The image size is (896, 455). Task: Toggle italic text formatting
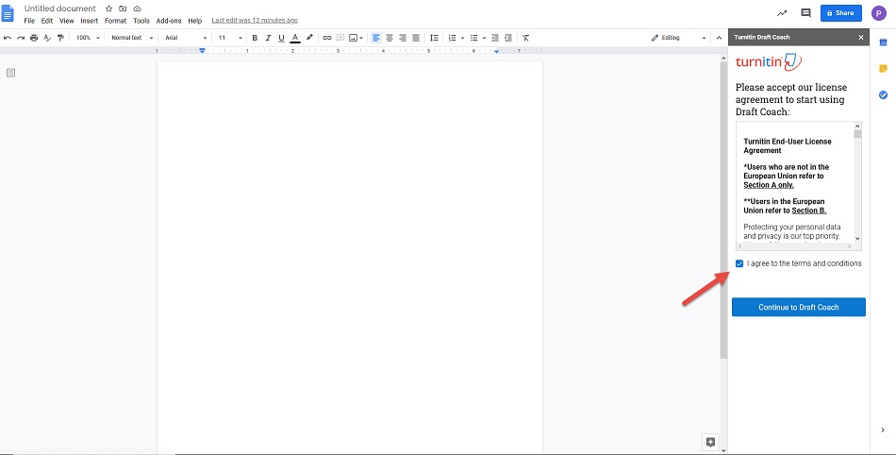pyautogui.click(x=268, y=38)
